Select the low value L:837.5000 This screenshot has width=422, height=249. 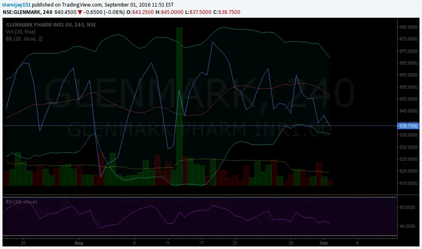[x=198, y=12]
